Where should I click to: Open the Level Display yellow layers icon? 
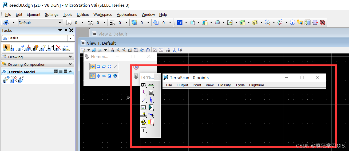tap(255, 23)
